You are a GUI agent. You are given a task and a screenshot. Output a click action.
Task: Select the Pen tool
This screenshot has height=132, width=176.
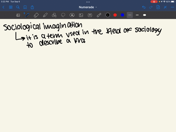pos(27,15)
